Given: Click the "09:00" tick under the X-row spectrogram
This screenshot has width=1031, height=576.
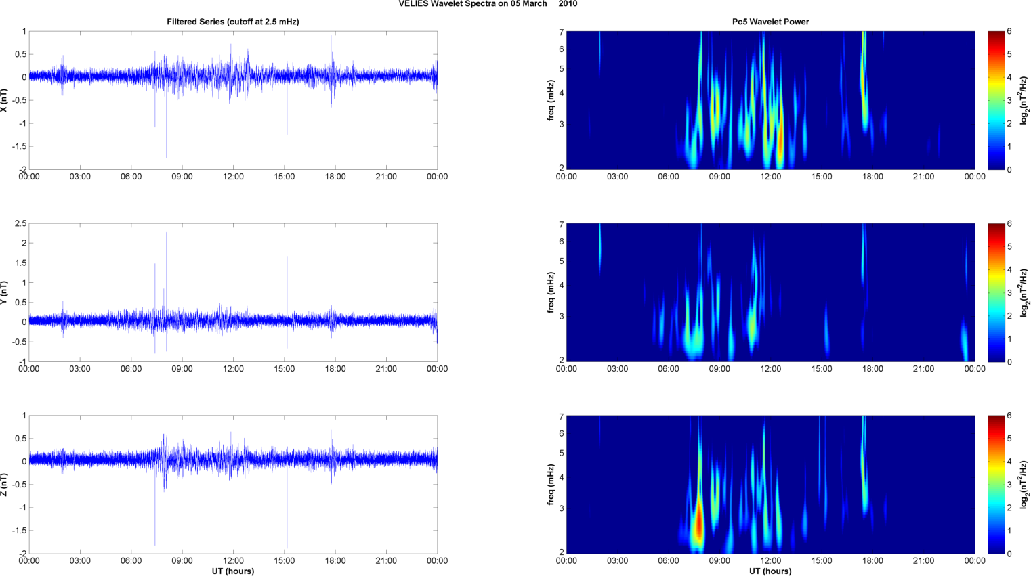Looking at the screenshot, I should coord(719,177).
